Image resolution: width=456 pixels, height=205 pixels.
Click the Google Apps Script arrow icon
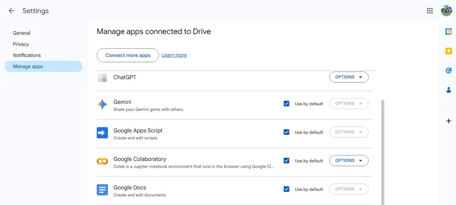[x=102, y=133]
